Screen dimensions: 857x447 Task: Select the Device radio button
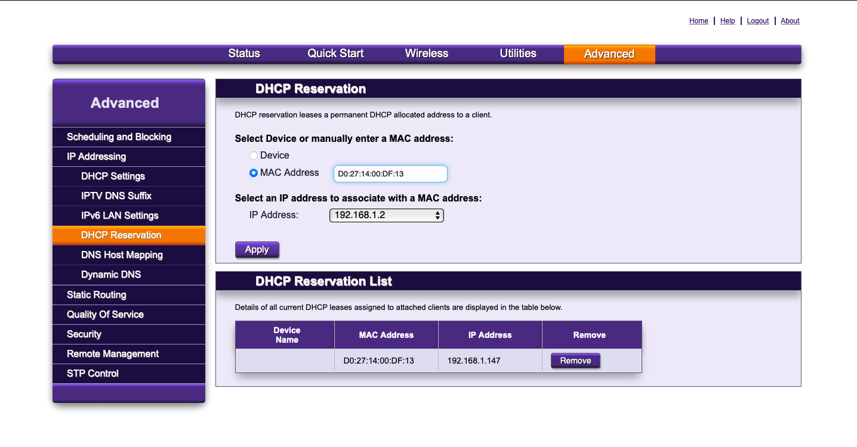coord(254,156)
